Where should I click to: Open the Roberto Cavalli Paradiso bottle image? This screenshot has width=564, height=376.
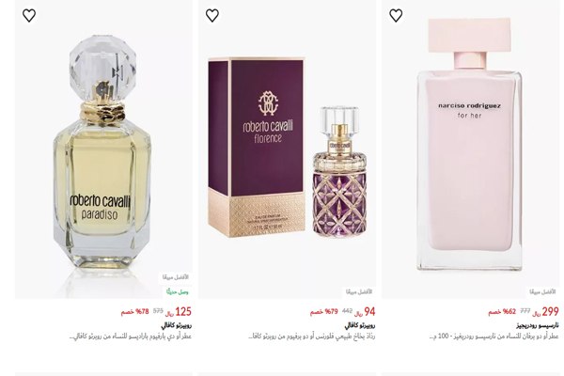[102, 153]
